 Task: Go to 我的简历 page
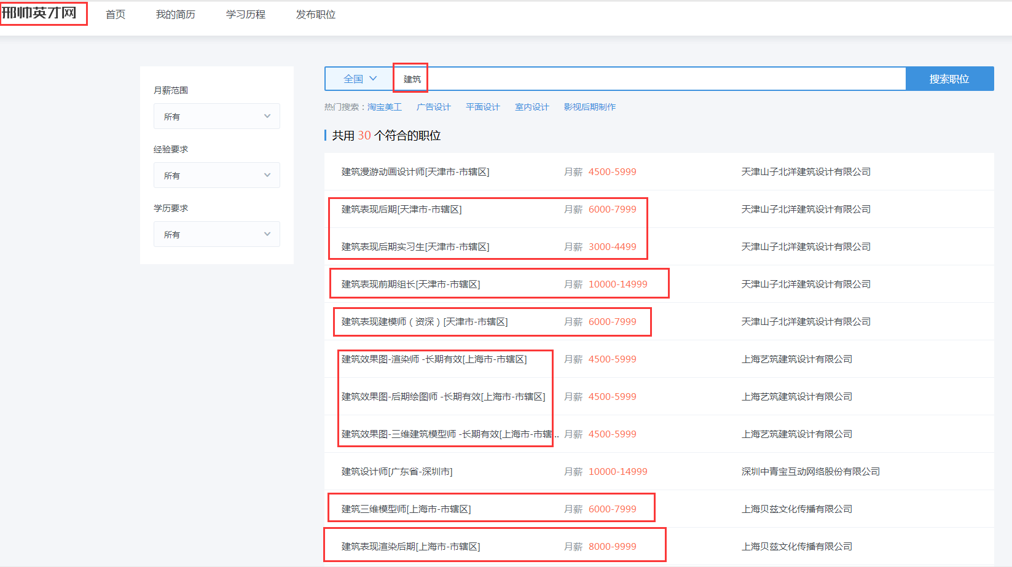[175, 14]
